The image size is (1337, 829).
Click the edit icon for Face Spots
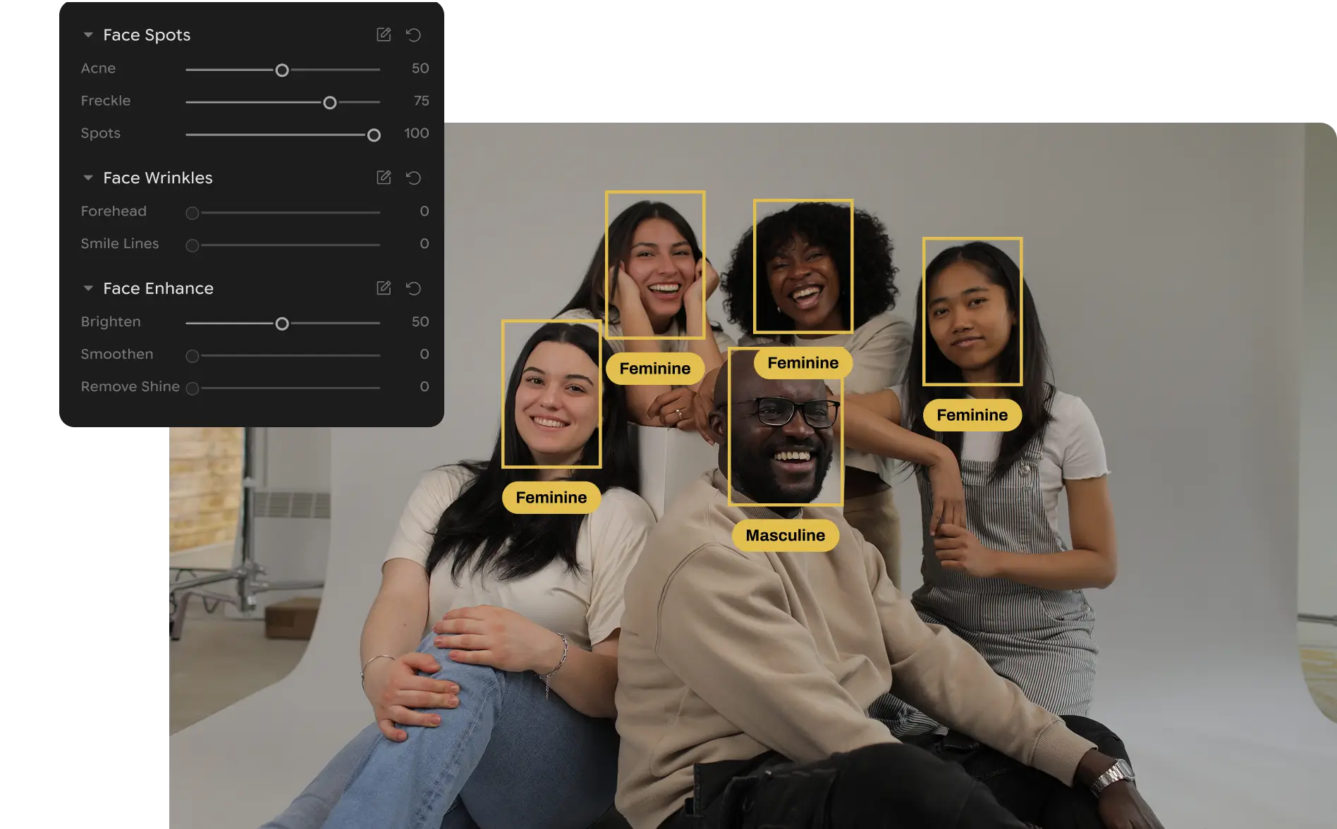tap(384, 35)
